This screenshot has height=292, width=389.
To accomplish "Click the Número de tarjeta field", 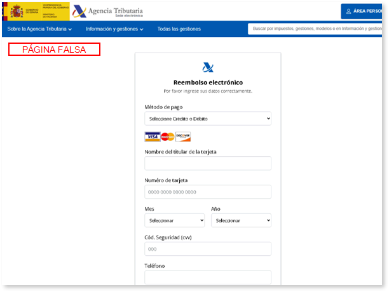I will 208,192.
